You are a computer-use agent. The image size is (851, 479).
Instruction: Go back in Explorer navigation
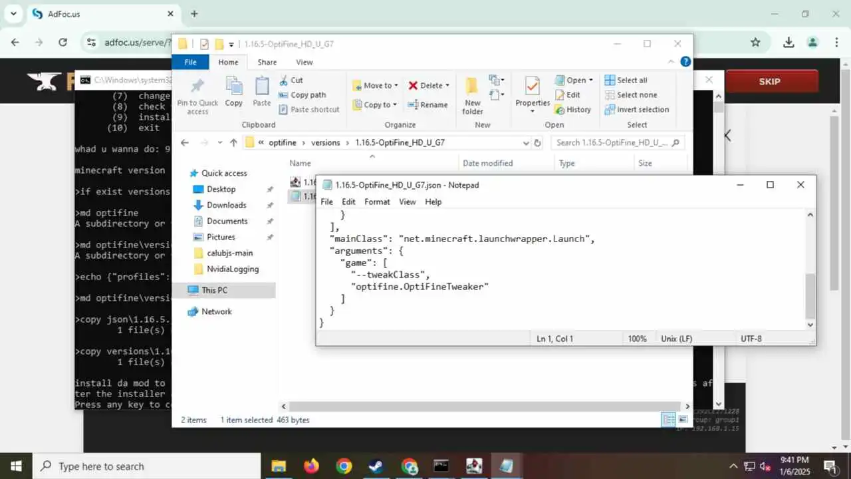click(x=185, y=142)
